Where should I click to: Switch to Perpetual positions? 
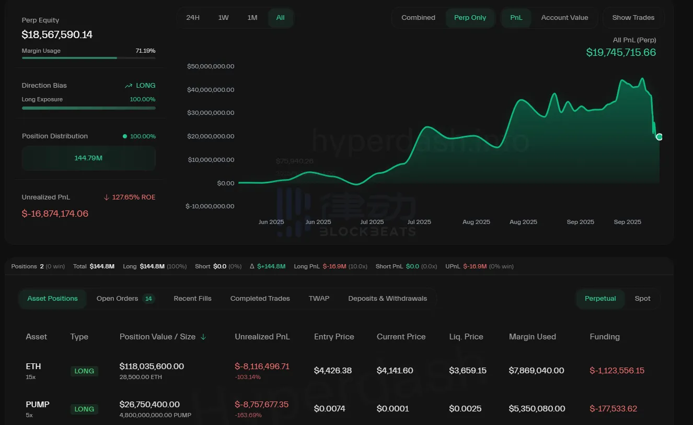point(600,299)
